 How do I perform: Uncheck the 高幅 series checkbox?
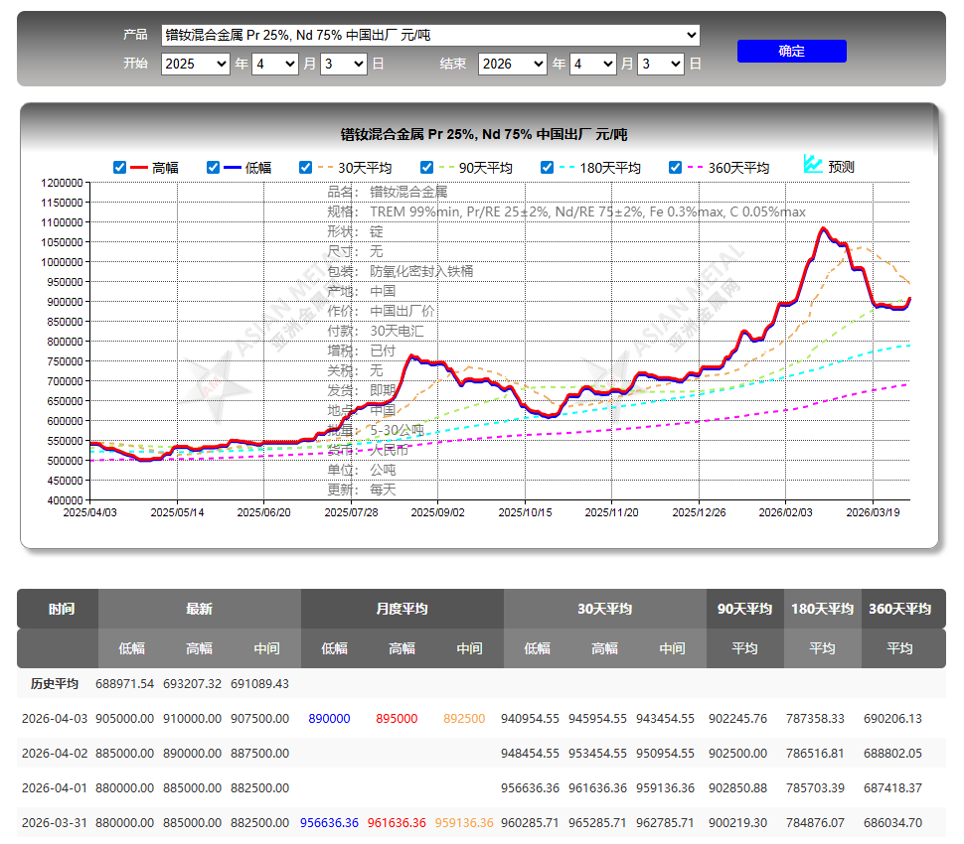[x=120, y=168]
